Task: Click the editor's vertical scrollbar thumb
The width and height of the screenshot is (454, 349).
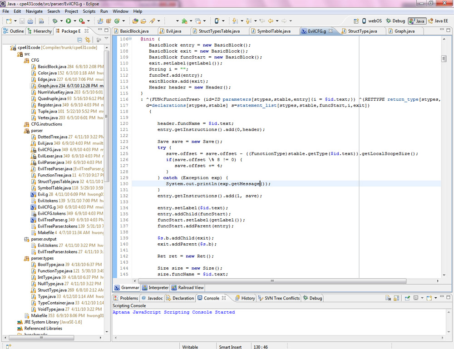Action: coord(444,59)
